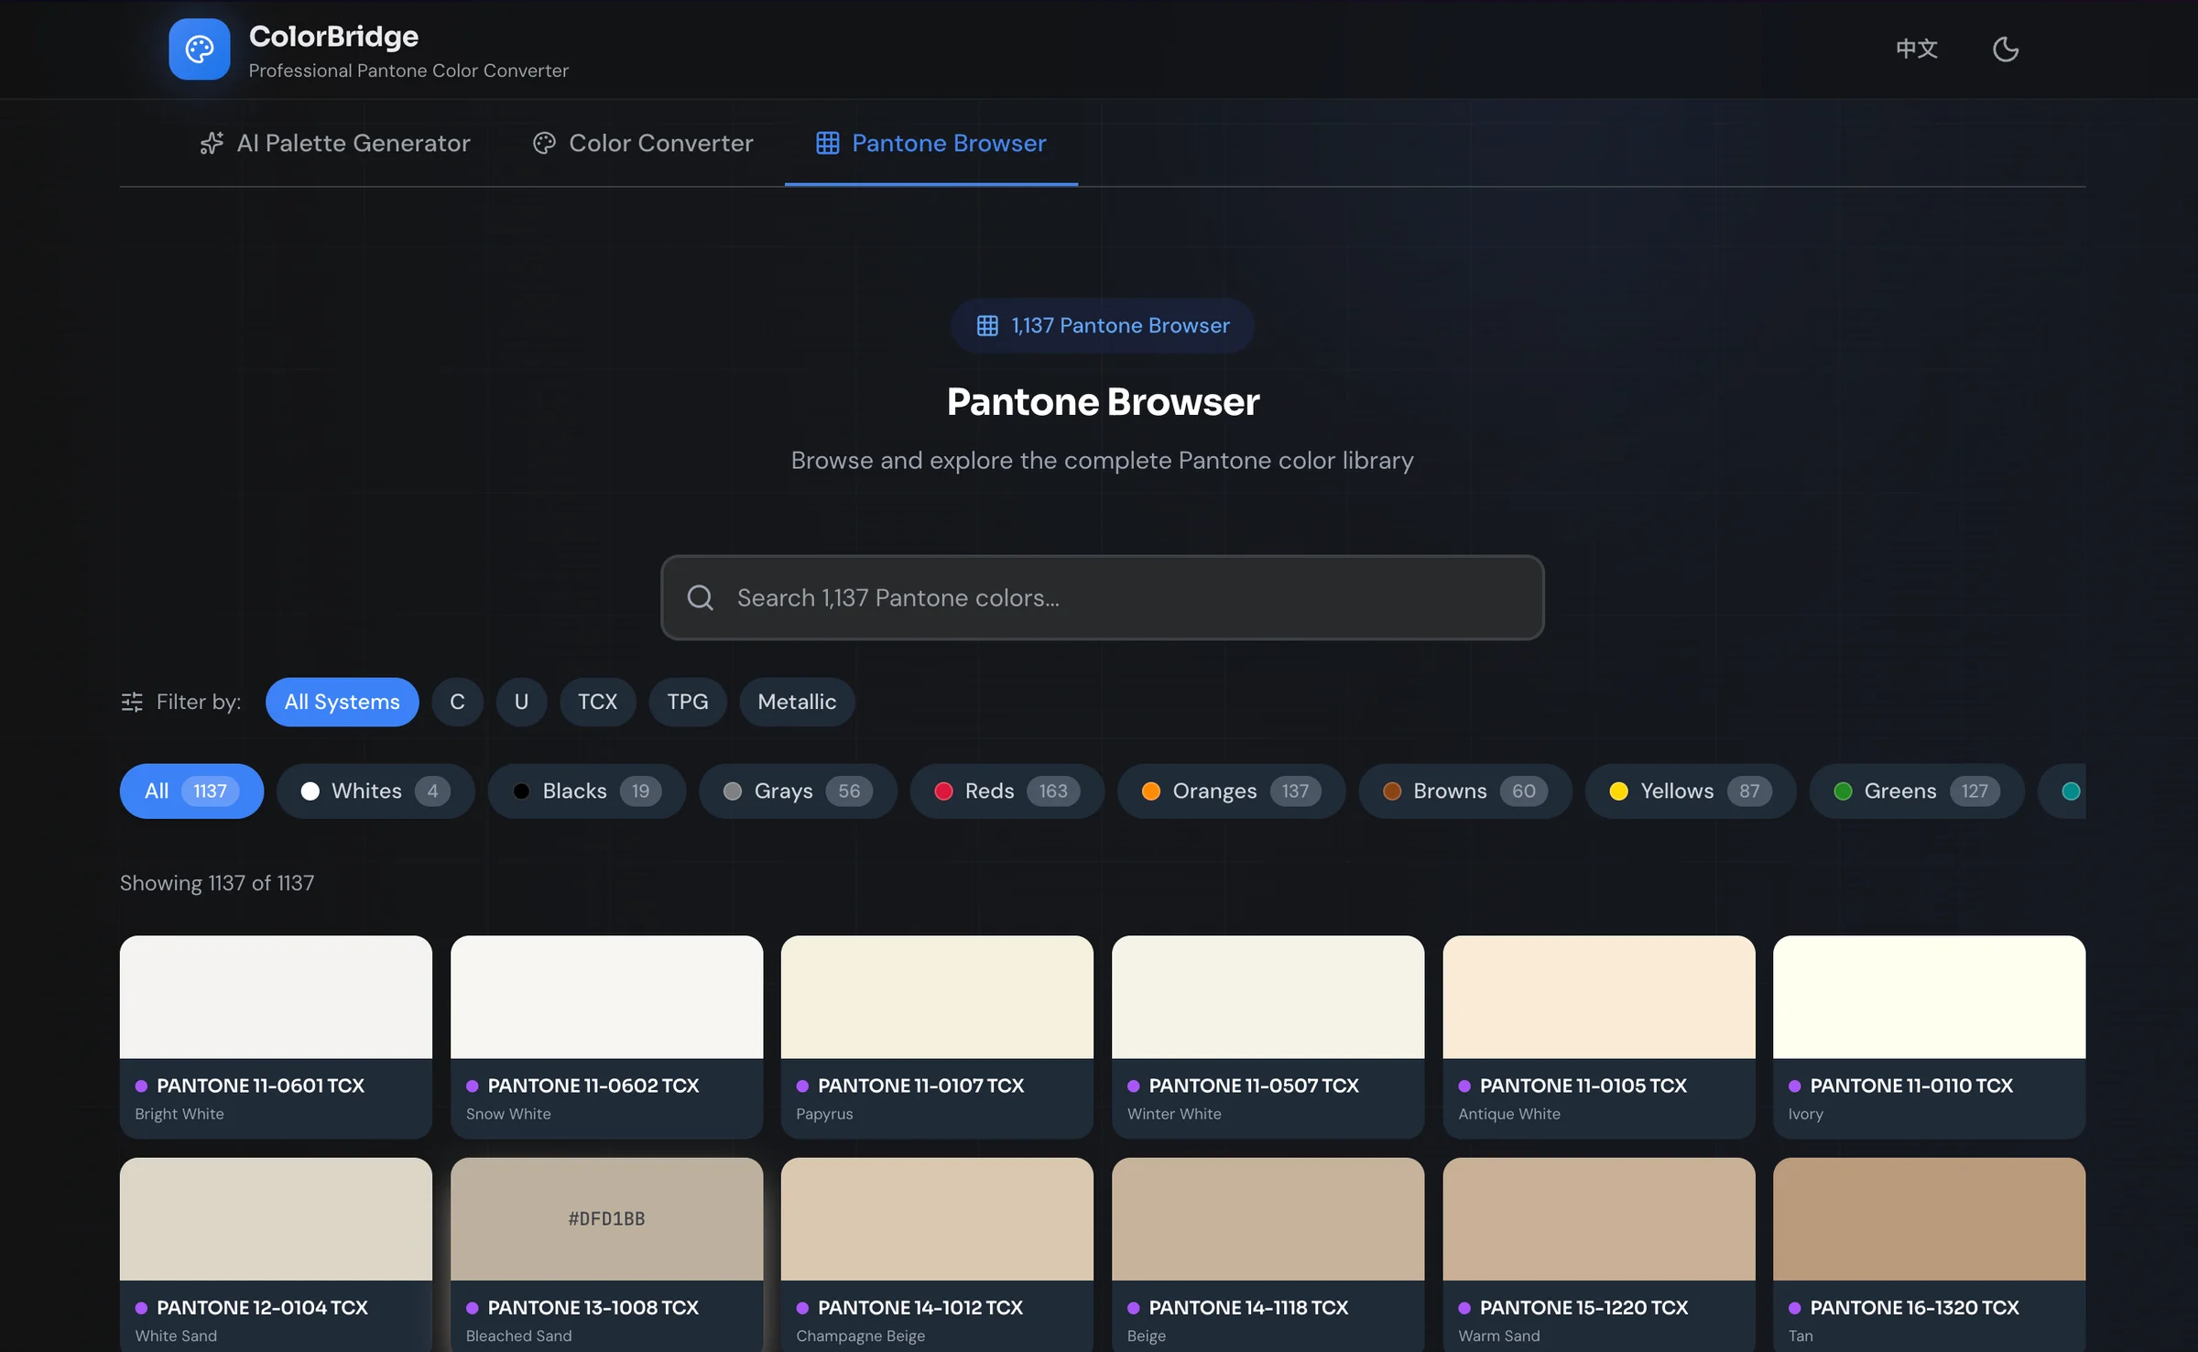Click the PANTONE 11-0105 TCX label
Viewport: 2198px width, 1352px height.
(x=1583, y=1085)
